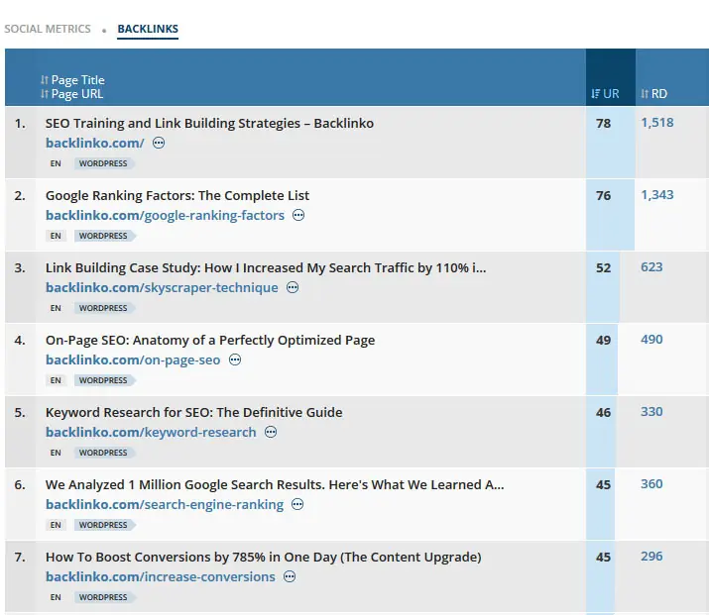Sort the table by Page Title
Image resolution: width=709 pixels, height=615 pixels.
[72, 80]
